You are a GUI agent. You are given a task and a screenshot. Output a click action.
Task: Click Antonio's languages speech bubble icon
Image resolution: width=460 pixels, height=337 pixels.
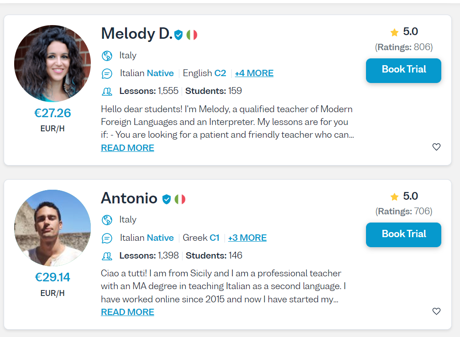[x=107, y=238]
